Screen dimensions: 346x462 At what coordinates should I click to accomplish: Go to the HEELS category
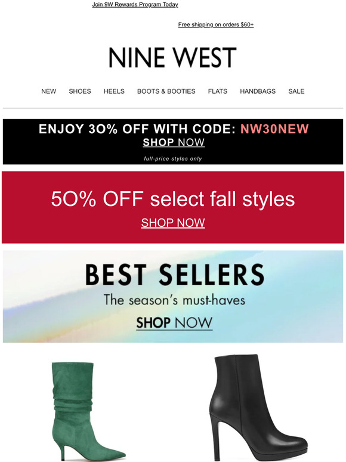click(x=114, y=91)
